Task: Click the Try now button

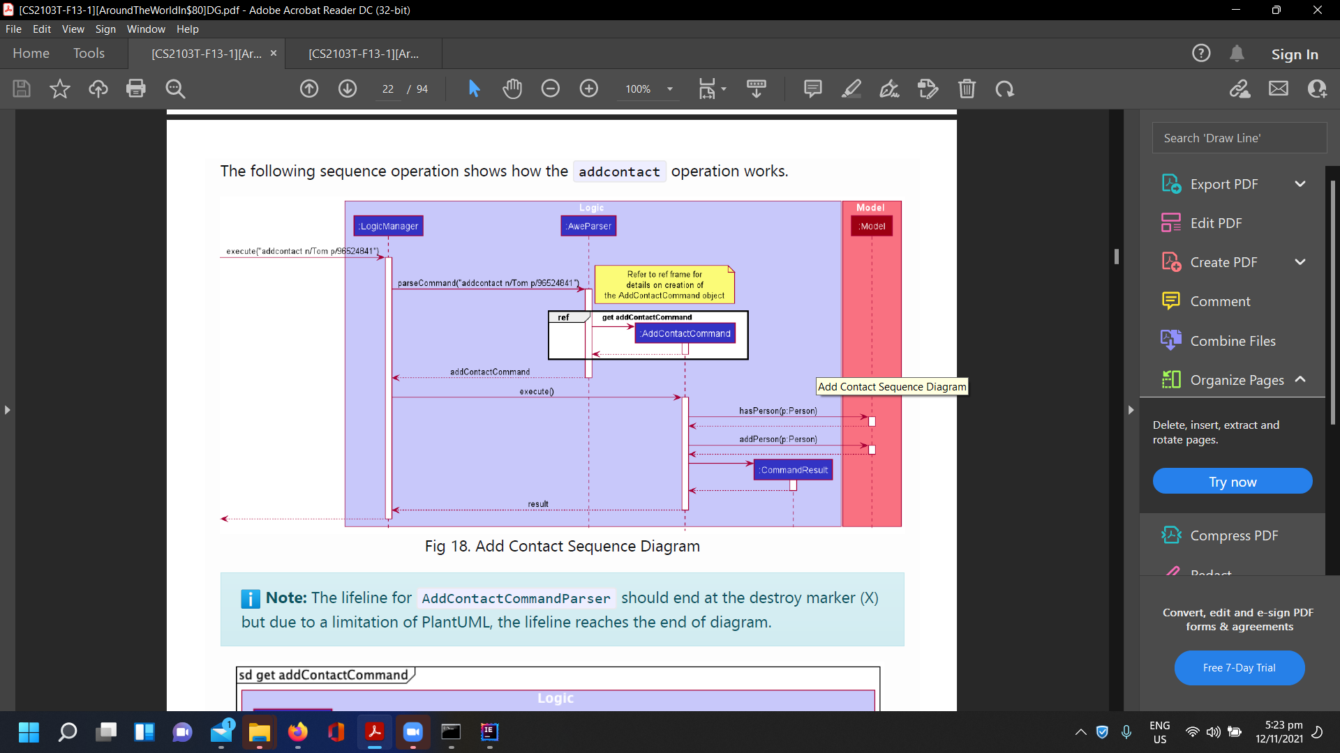Action: (x=1233, y=482)
